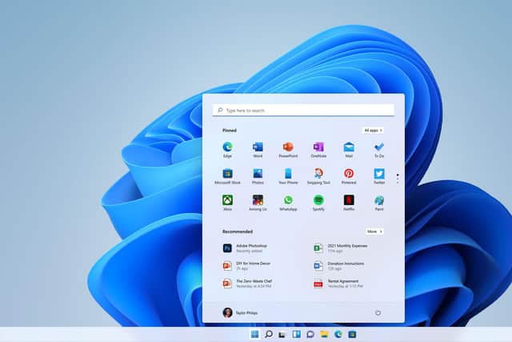Expand the All apps list
Viewport: 512px width, 342px height.
click(x=373, y=131)
